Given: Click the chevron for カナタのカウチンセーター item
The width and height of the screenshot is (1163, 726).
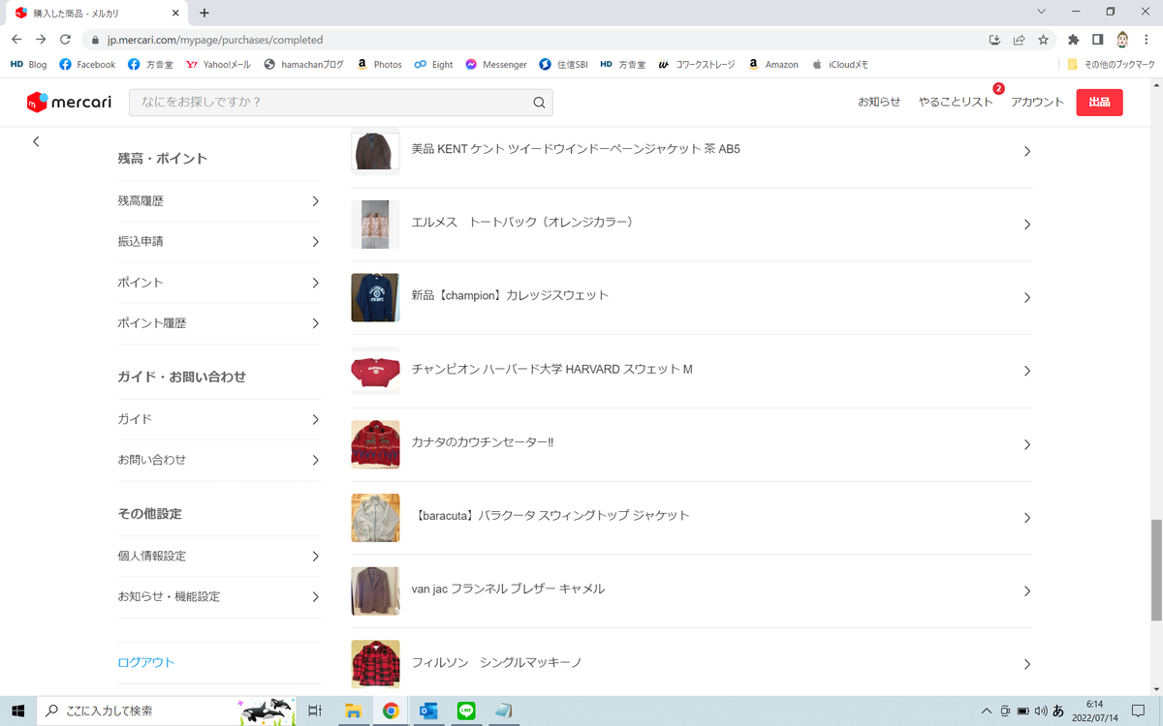Looking at the screenshot, I should tap(1027, 445).
